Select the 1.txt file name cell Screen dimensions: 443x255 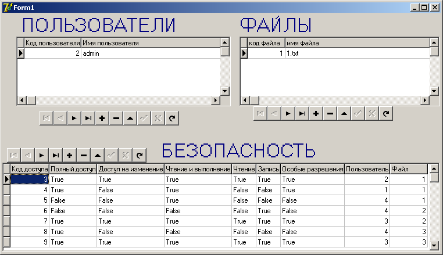coord(358,53)
